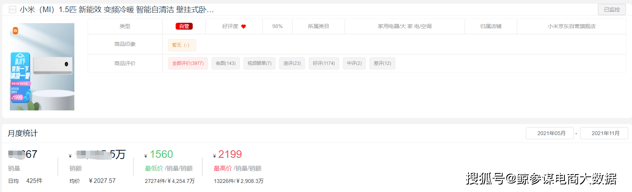Open the Xiaomi air conditioner product thumbnail
This screenshot has height=192, width=632.
pyautogui.click(x=42, y=67)
